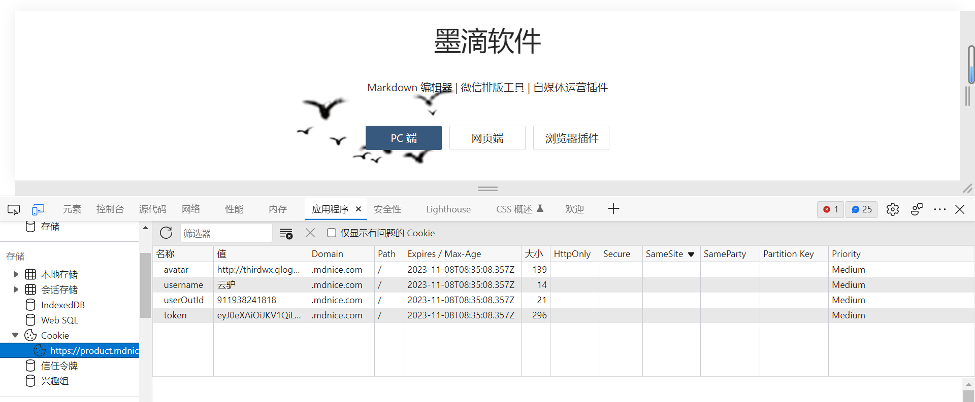Switch to the 元素 tab
Image resolution: width=975 pixels, height=402 pixels.
[x=72, y=209]
